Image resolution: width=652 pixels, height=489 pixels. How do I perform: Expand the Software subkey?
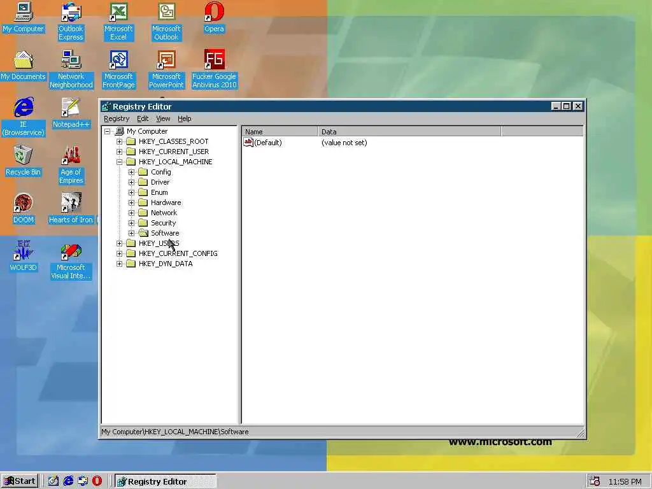[x=131, y=233]
